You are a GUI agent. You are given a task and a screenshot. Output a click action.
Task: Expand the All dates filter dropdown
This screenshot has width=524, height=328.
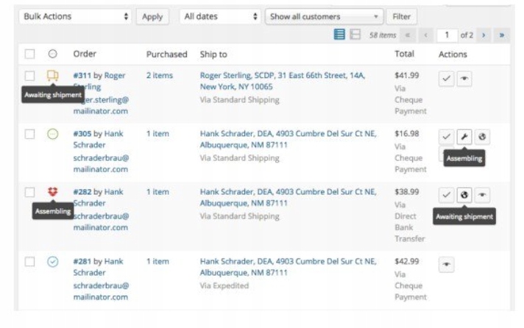click(220, 15)
